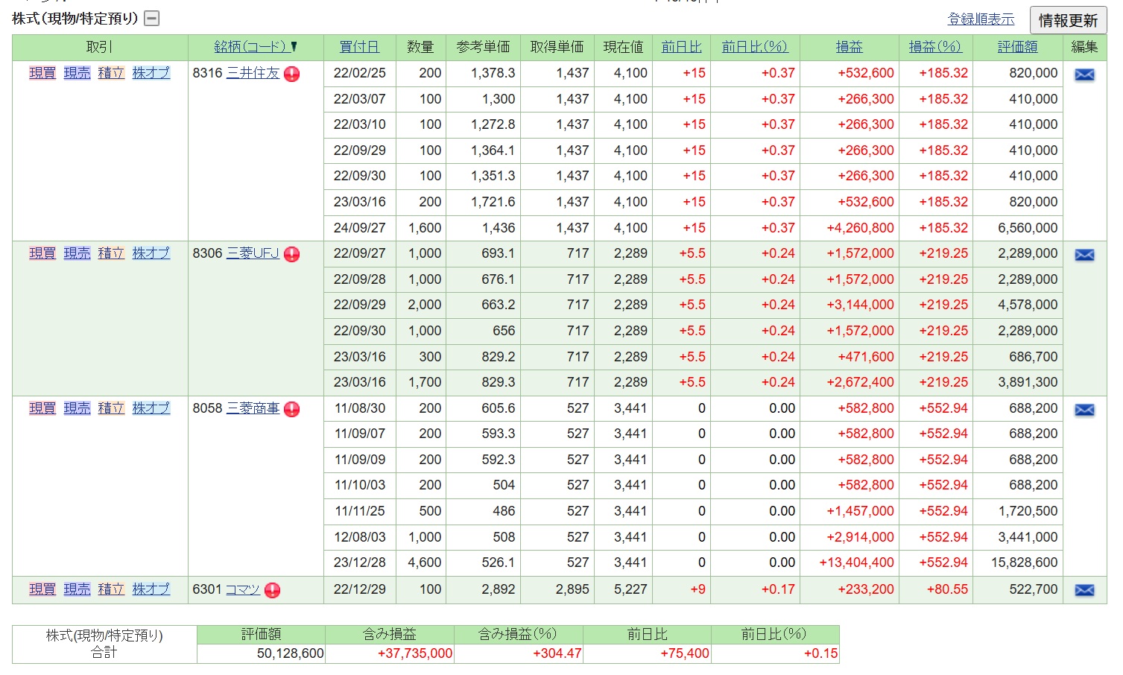Open the コマツ stock name link
The image size is (1123, 675).
[243, 589]
